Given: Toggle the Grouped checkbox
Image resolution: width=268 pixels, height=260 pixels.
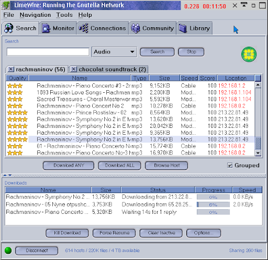Looking at the screenshot, I should (x=230, y=165).
